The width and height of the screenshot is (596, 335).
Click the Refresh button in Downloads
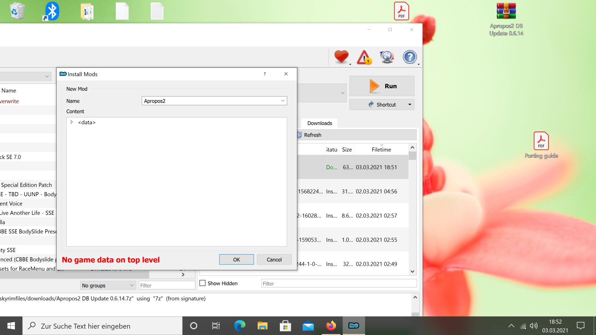tap(356, 135)
